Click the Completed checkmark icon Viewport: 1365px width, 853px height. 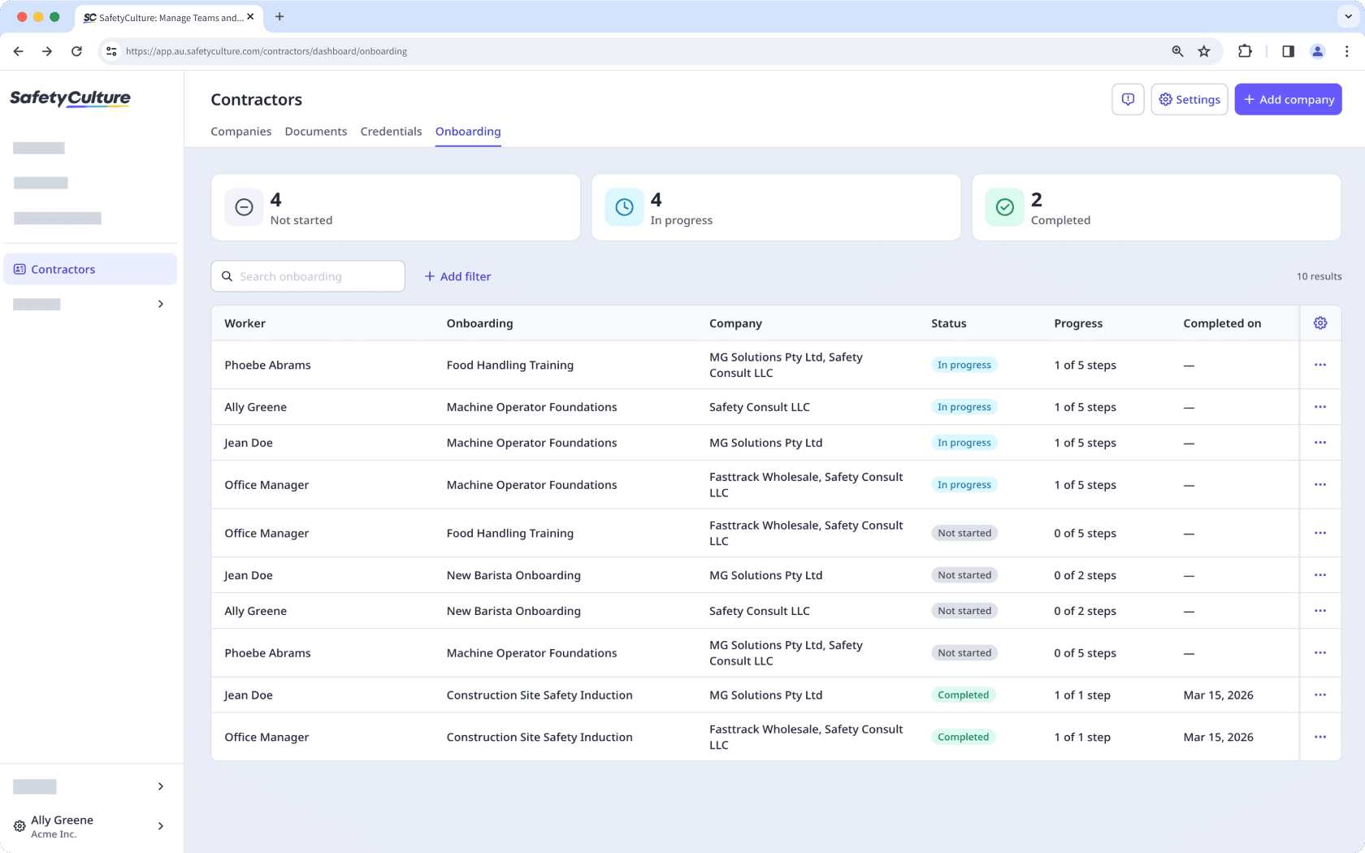pos(1004,207)
